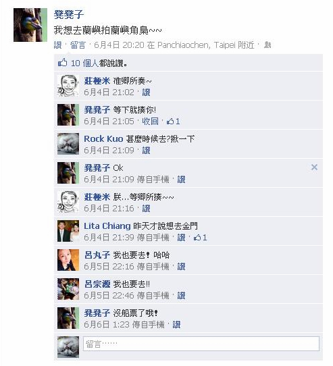Open Rock Kuo's cat avatar

tap(68, 144)
